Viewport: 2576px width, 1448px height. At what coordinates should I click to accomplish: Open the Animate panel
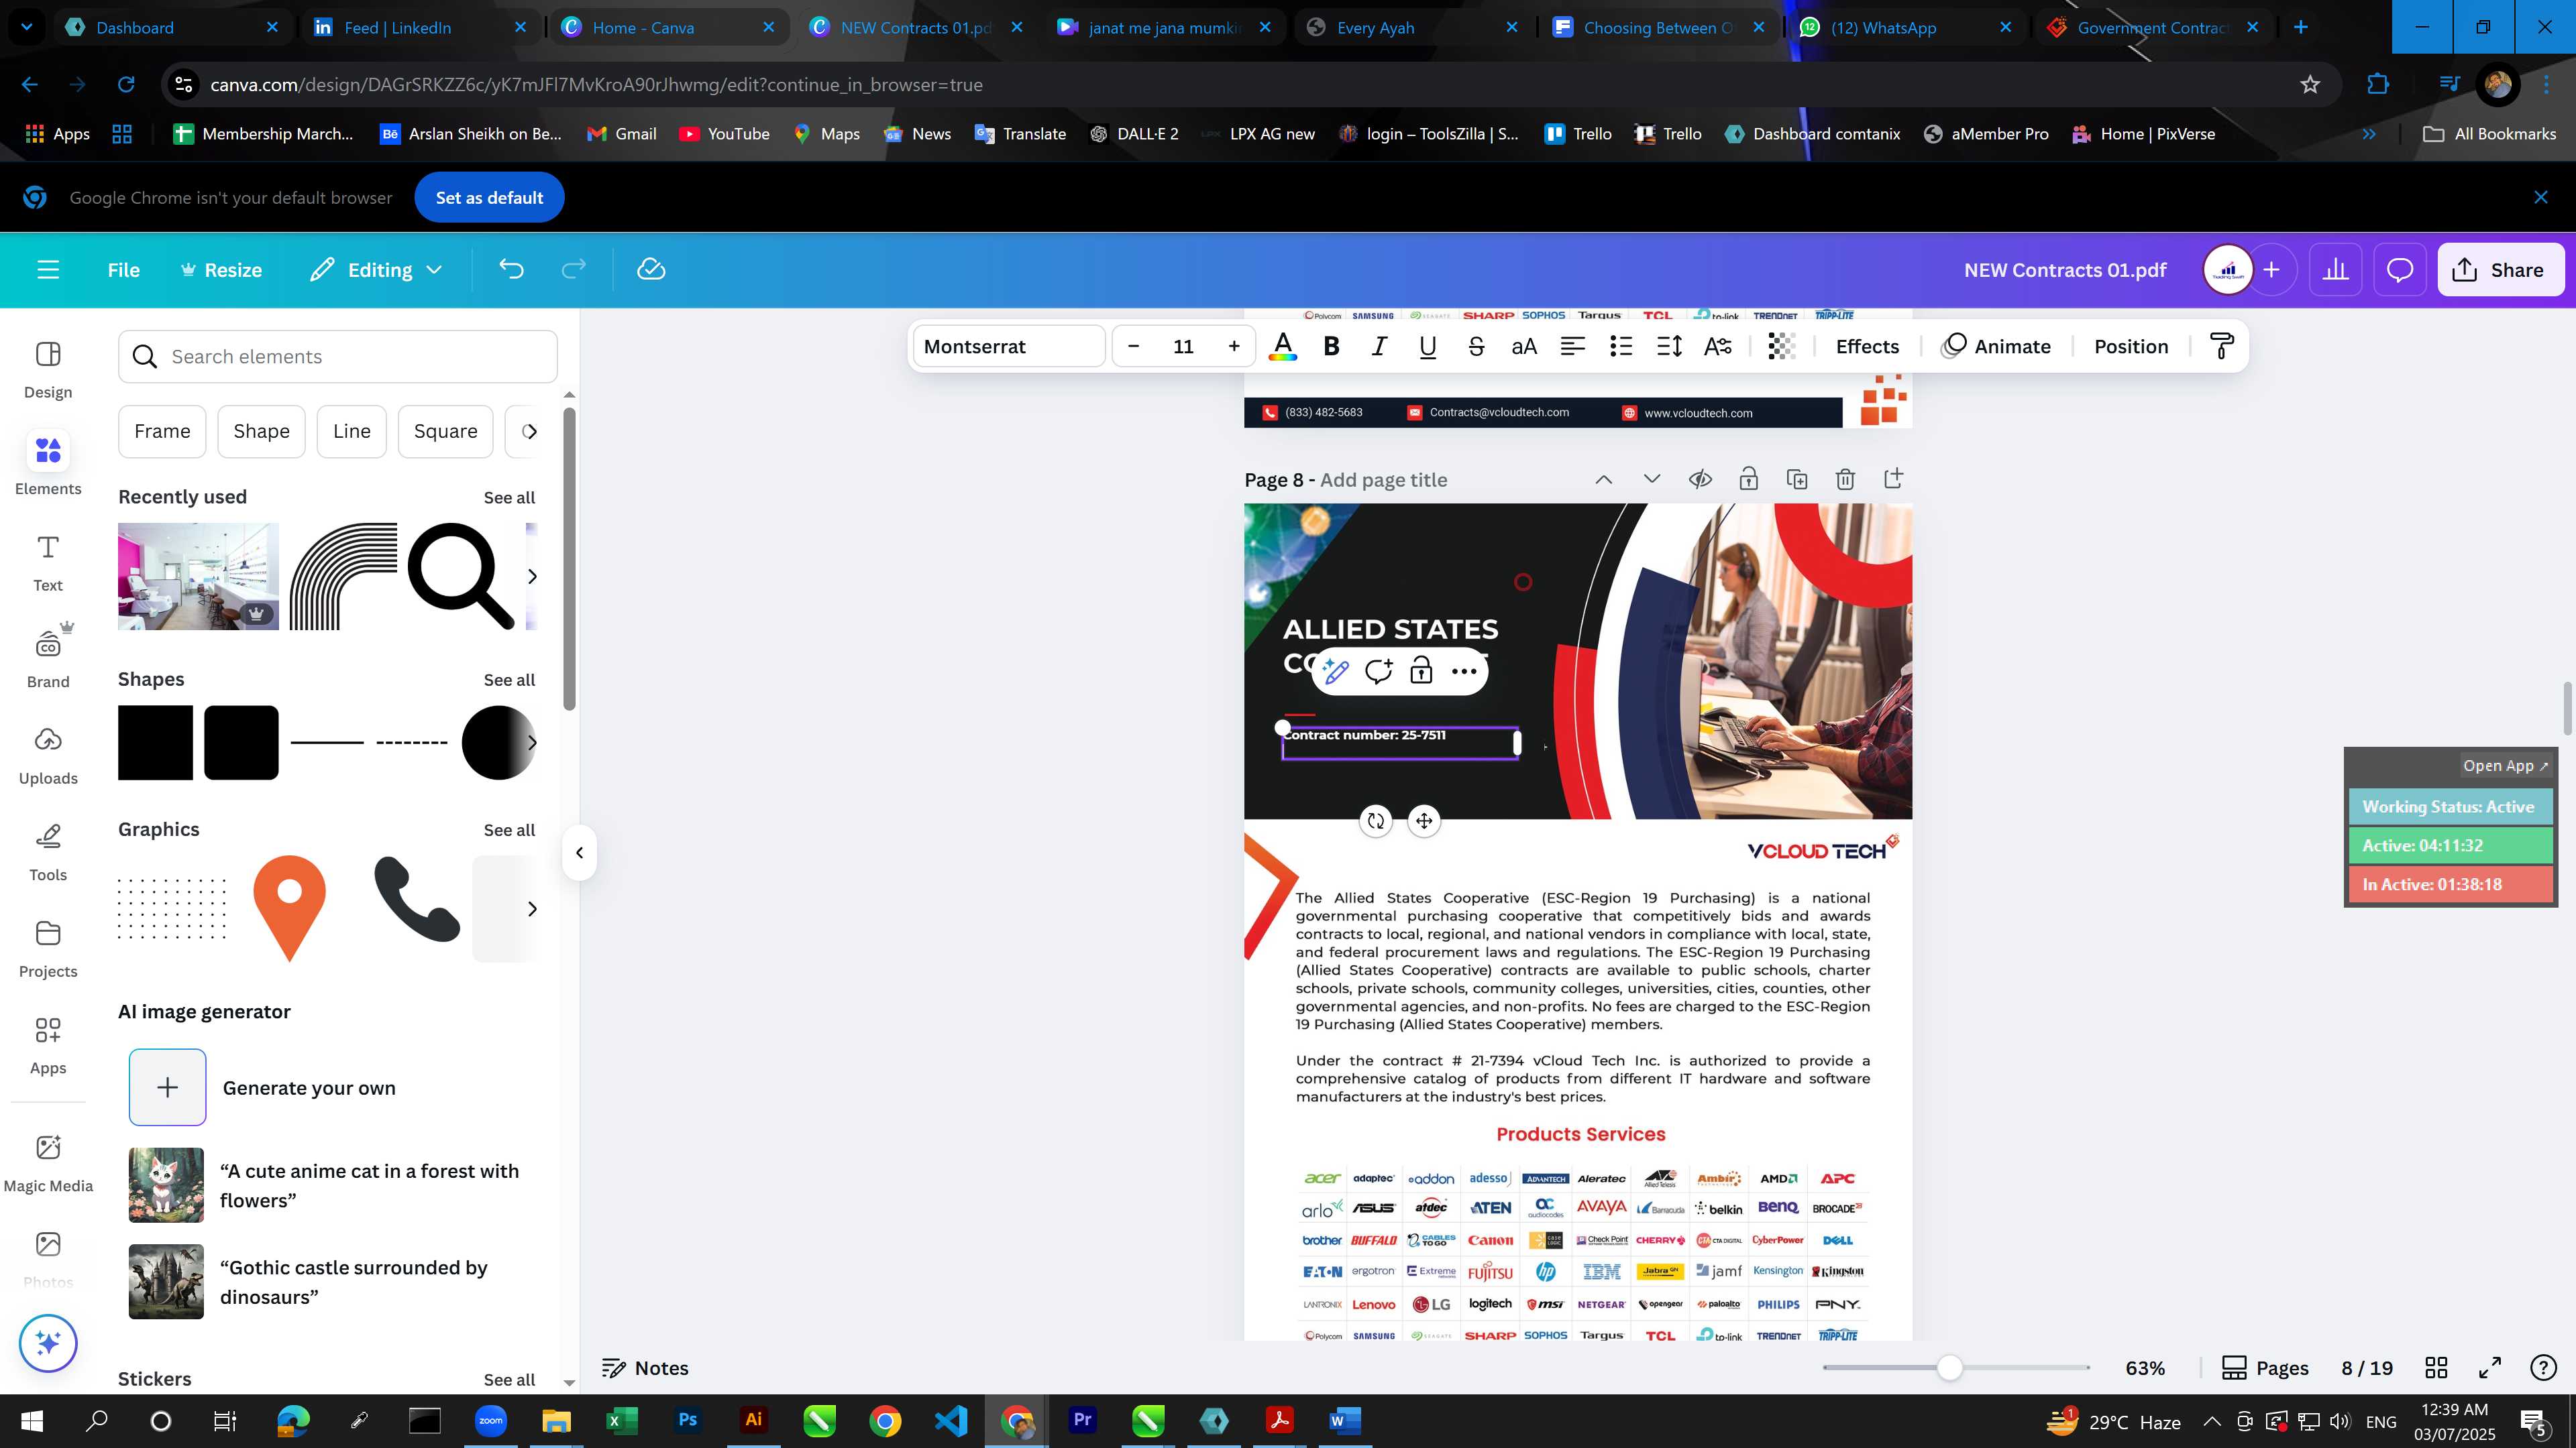tap(1996, 347)
